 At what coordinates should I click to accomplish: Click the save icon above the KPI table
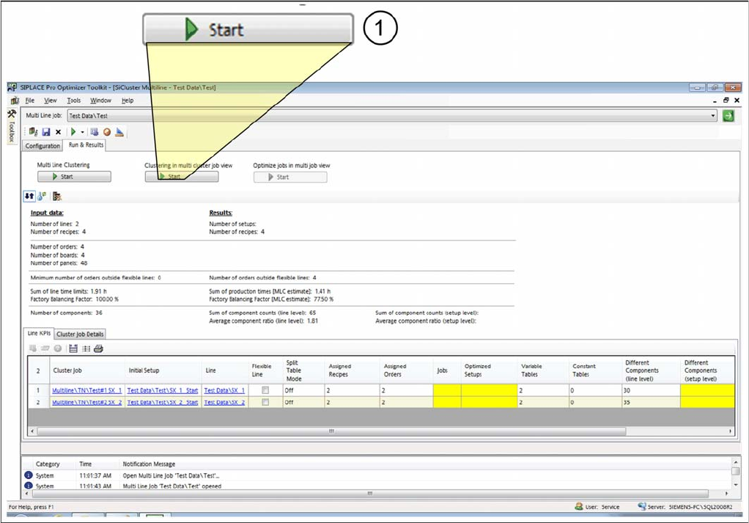[x=73, y=348]
